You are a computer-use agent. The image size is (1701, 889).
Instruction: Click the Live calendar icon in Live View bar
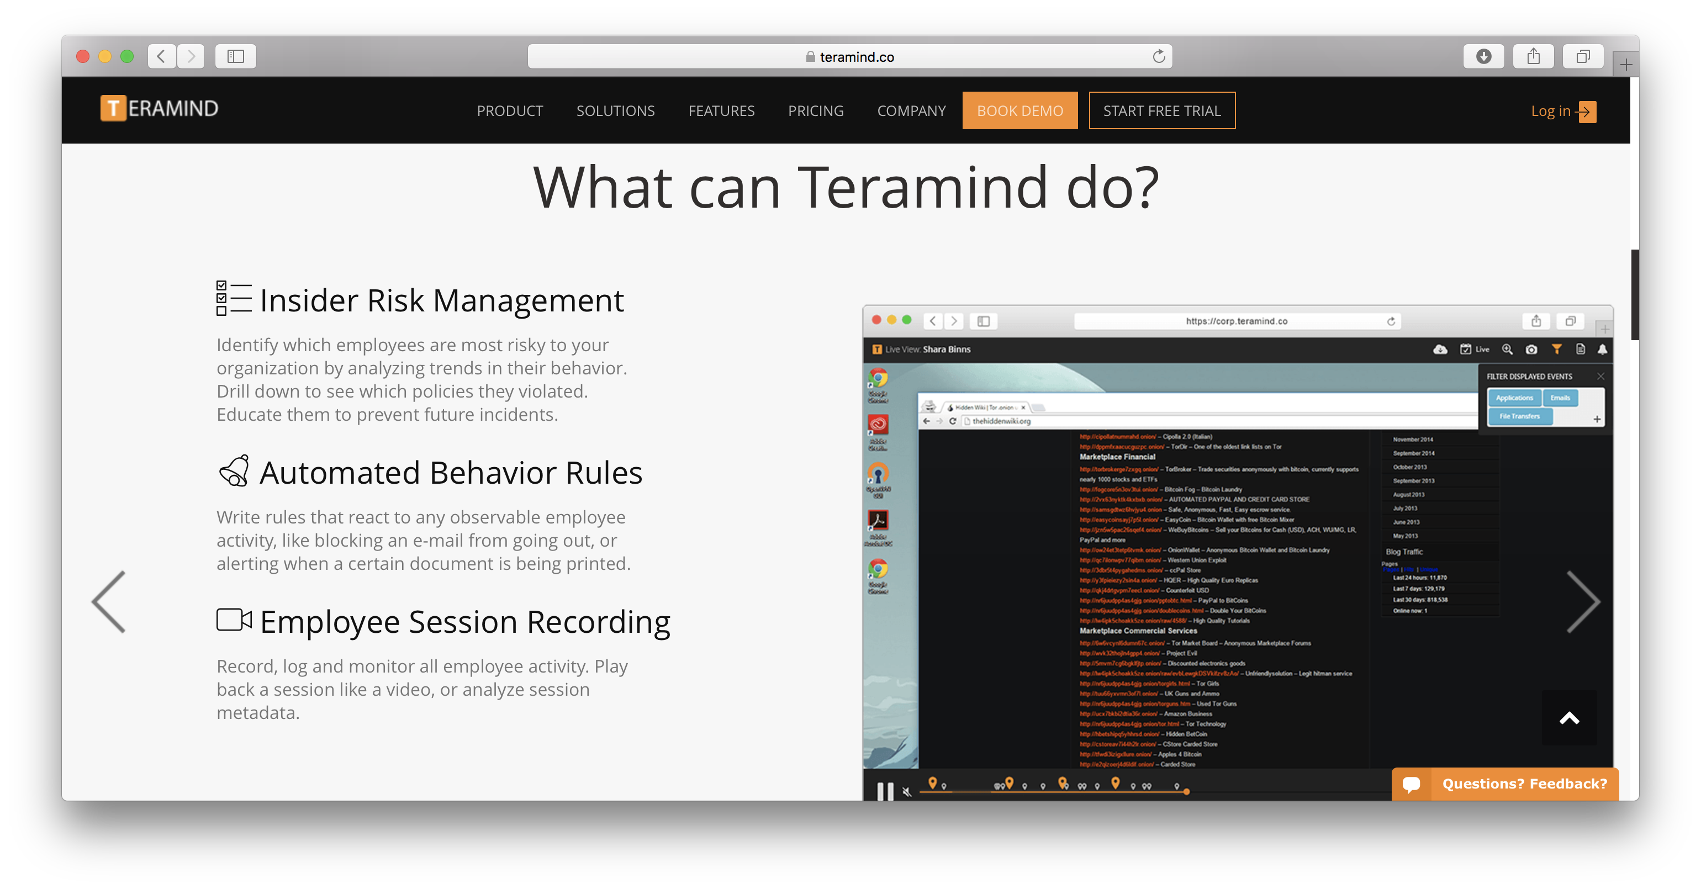pyautogui.click(x=1465, y=349)
